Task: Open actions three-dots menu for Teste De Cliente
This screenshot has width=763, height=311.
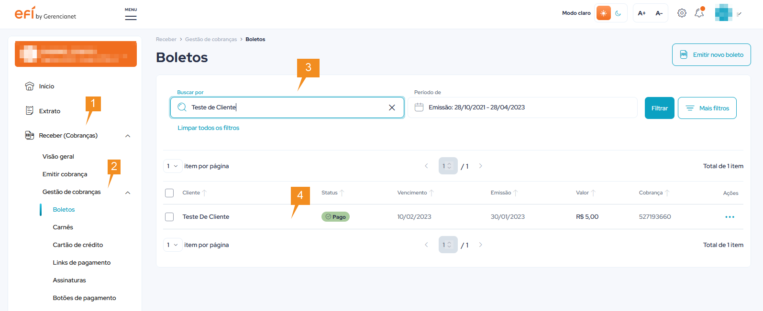Action: [729, 217]
